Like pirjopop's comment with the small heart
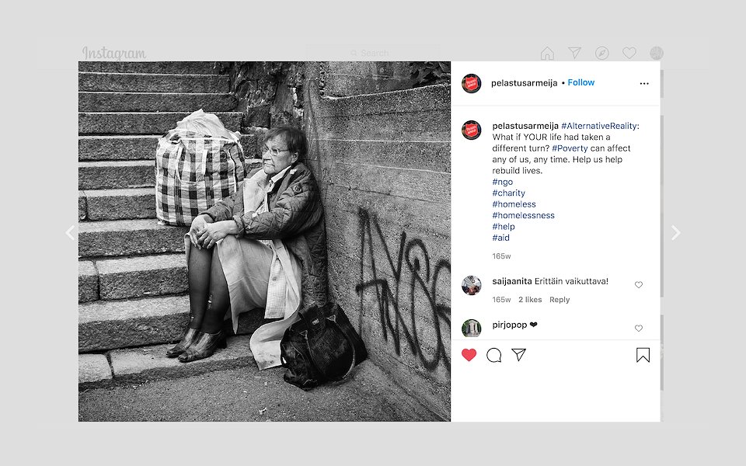The height and width of the screenshot is (466, 746). [x=639, y=328]
